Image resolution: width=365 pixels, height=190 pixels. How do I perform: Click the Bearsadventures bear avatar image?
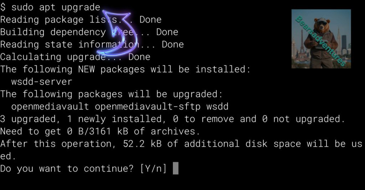[x=321, y=39]
